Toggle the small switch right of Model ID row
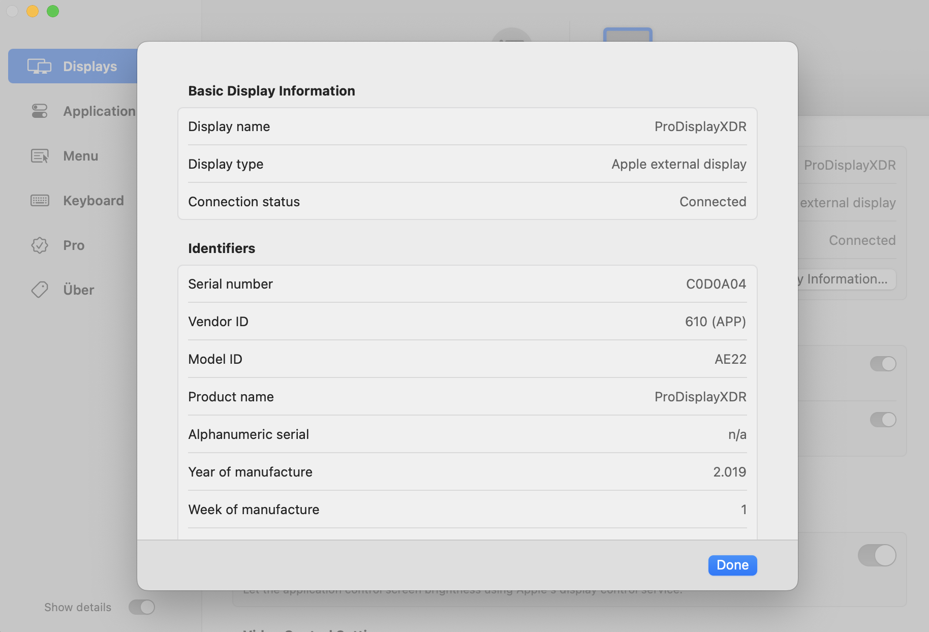 click(x=883, y=364)
